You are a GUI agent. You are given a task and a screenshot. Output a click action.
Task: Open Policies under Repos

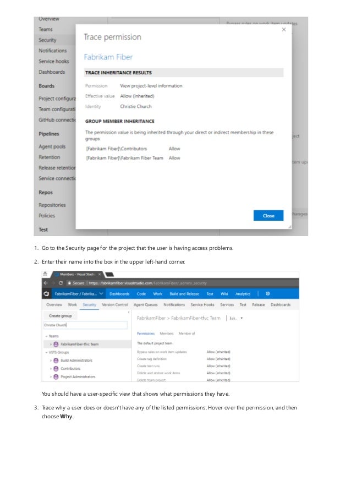pos(47,216)
